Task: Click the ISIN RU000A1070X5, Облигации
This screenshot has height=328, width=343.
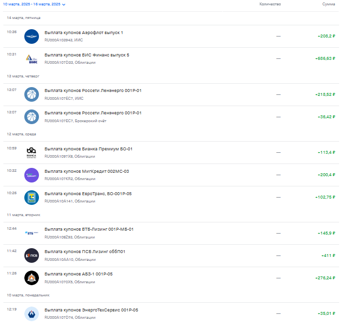Action: pos(70,282)
